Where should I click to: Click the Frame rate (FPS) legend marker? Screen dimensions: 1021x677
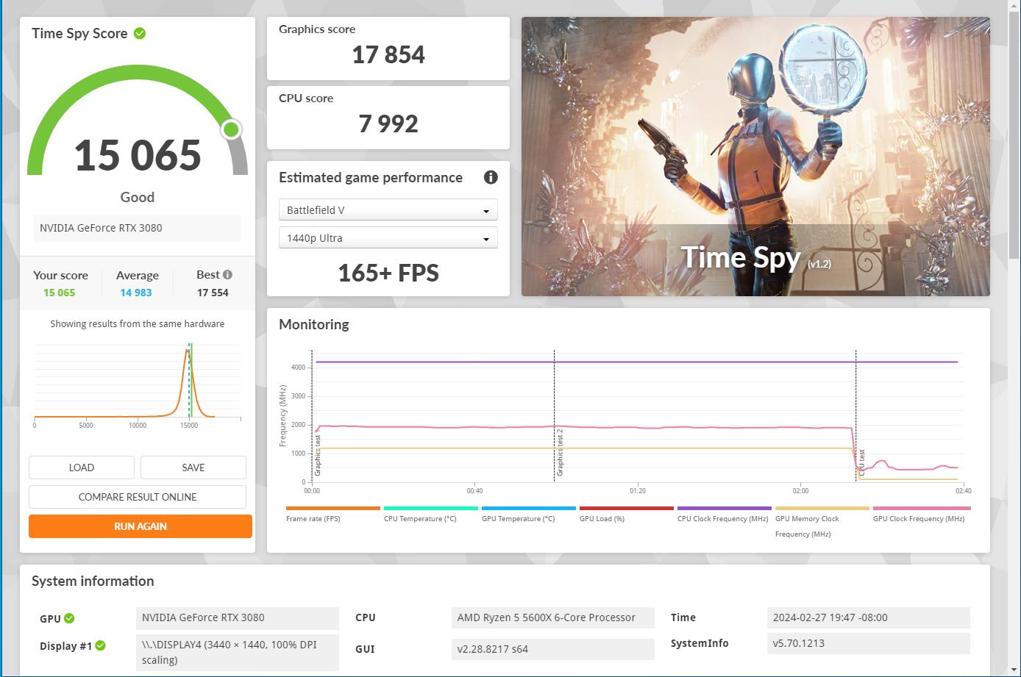pos(332,507)
